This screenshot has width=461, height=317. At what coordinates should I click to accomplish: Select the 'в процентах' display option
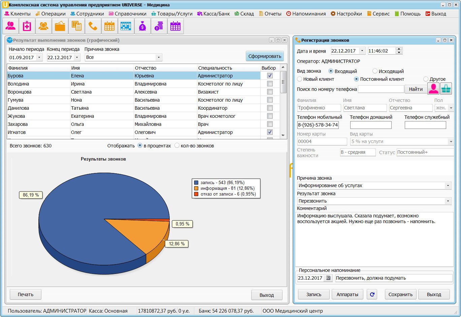pos(140,146)
